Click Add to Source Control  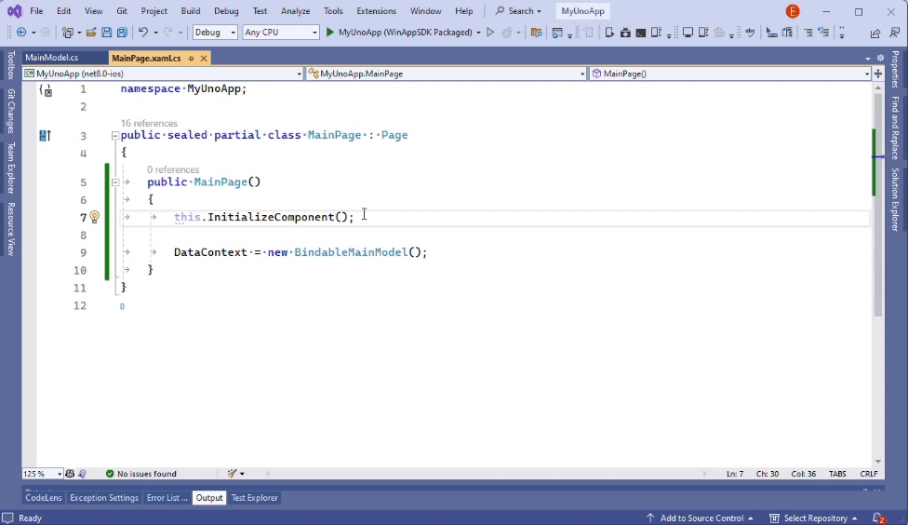tap(700, 518)
